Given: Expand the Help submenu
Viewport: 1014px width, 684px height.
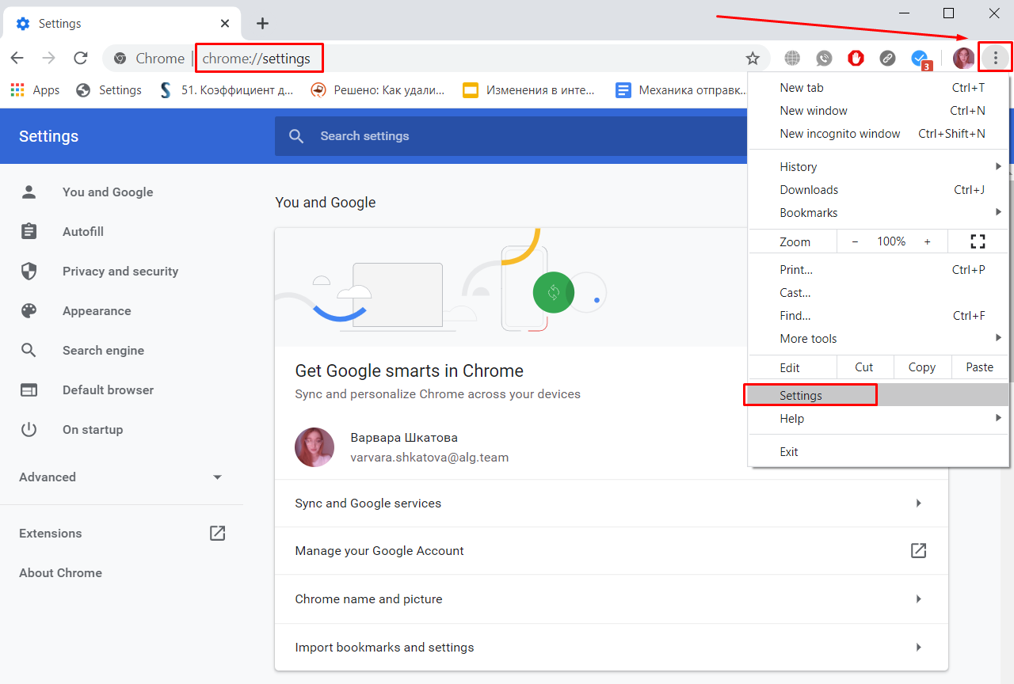Looking at the screenshot, I should (879, 419).
